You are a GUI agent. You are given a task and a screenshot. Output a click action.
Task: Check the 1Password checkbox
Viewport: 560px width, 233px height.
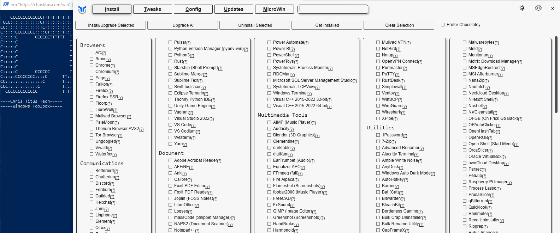[378, 135]
